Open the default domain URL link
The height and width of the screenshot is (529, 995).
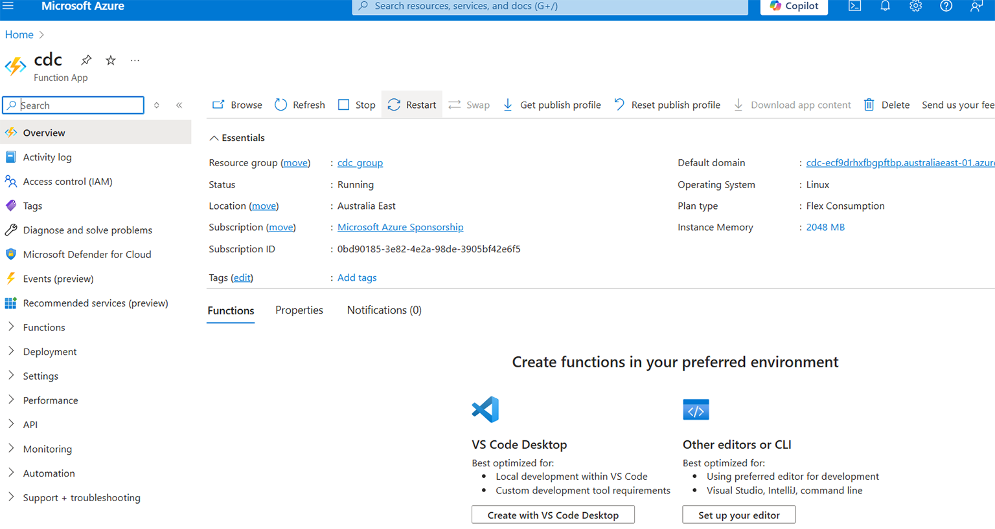click(x=900, y=163)
